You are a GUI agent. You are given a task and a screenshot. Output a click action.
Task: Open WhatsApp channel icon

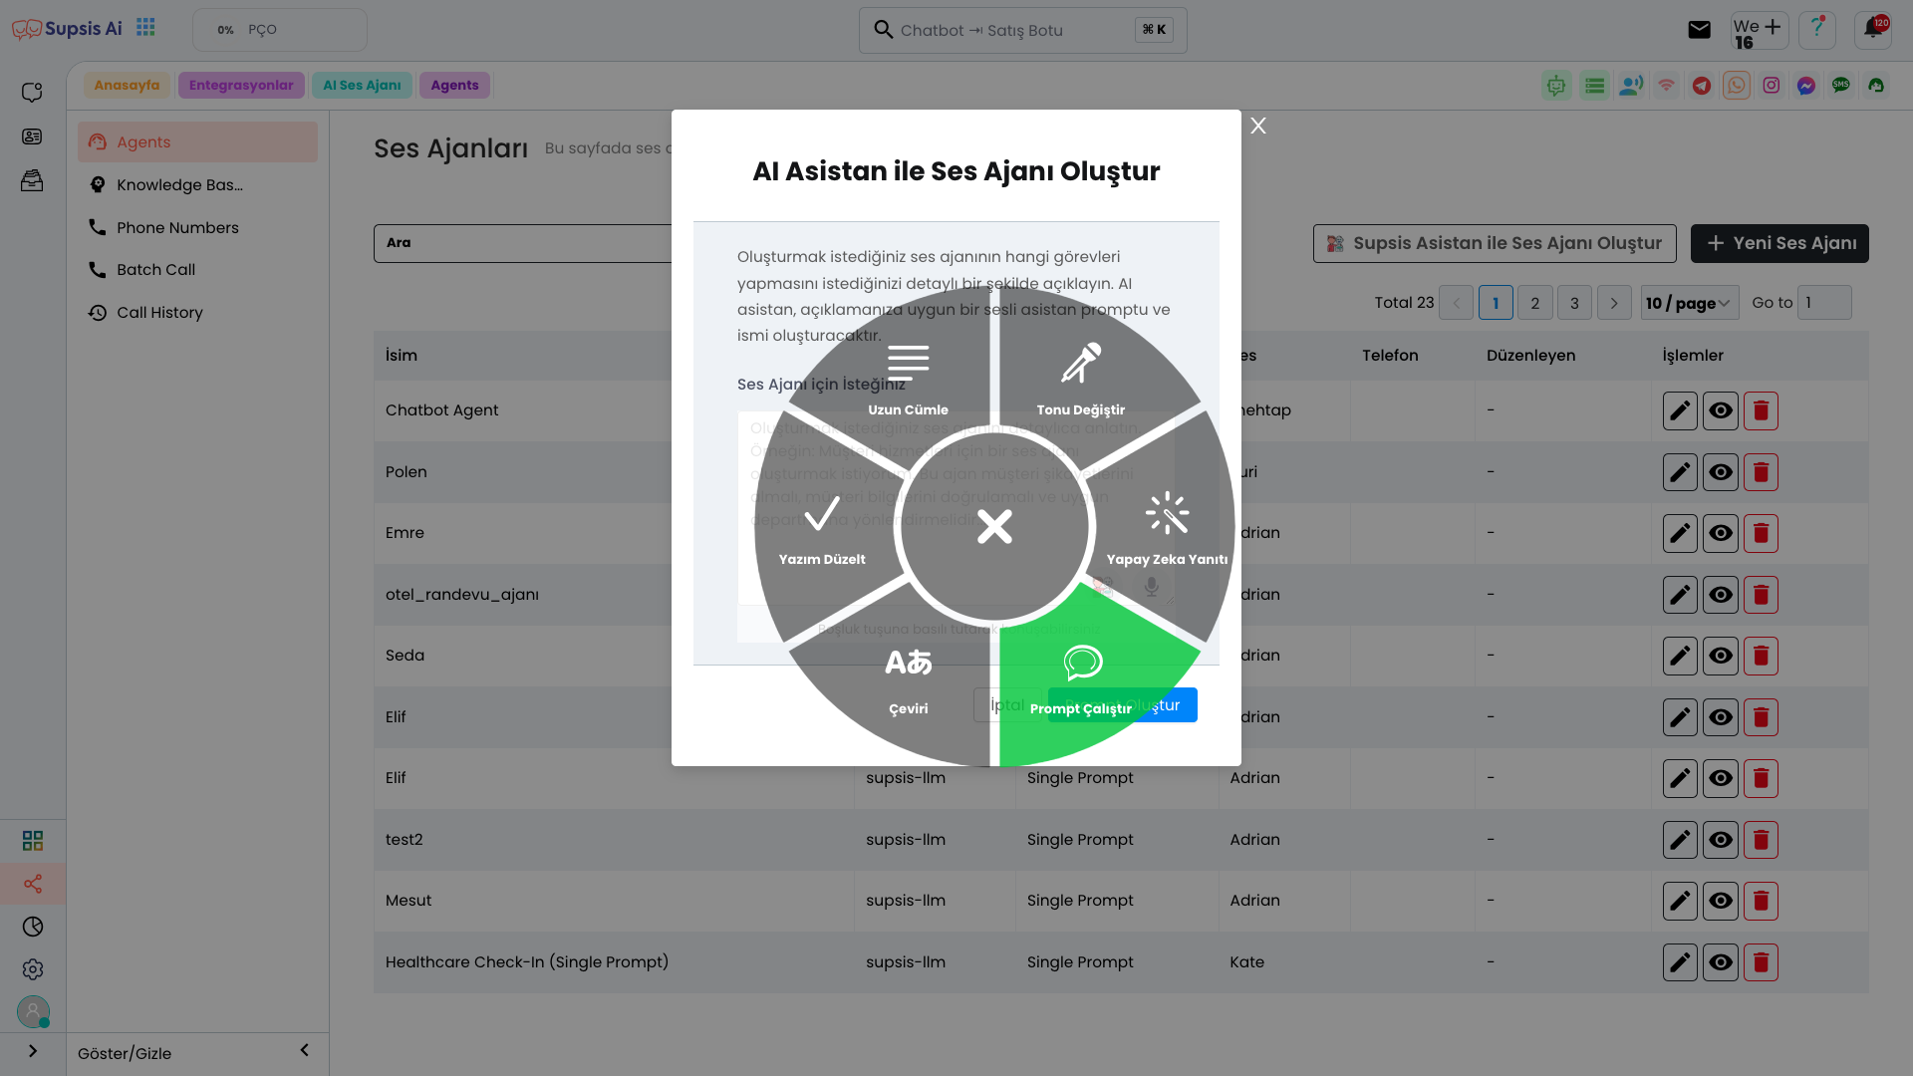tap(1737, 86)
